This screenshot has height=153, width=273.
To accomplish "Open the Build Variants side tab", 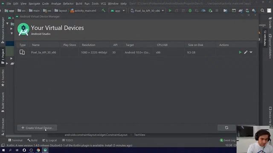I will pos(3,102).
